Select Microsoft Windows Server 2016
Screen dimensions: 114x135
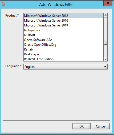64,21
